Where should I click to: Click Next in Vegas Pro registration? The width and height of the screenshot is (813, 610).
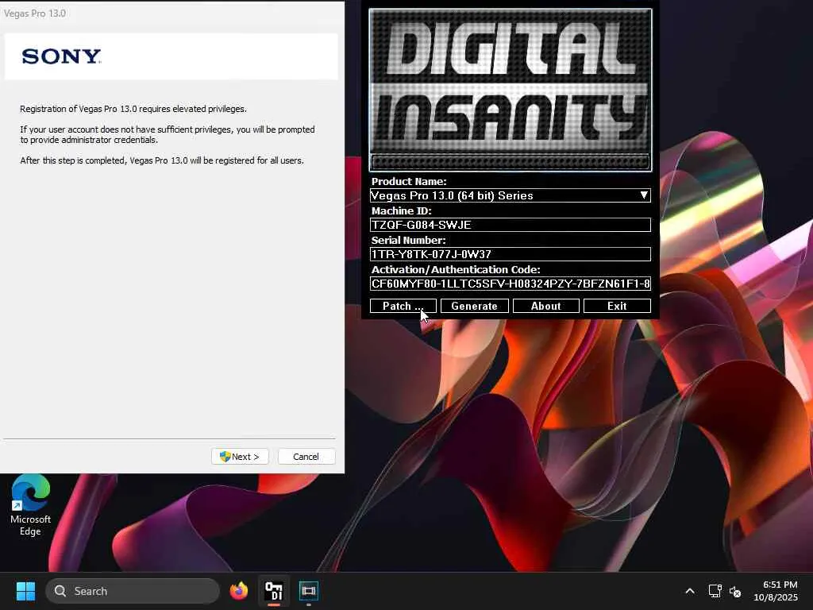[240, 457]
